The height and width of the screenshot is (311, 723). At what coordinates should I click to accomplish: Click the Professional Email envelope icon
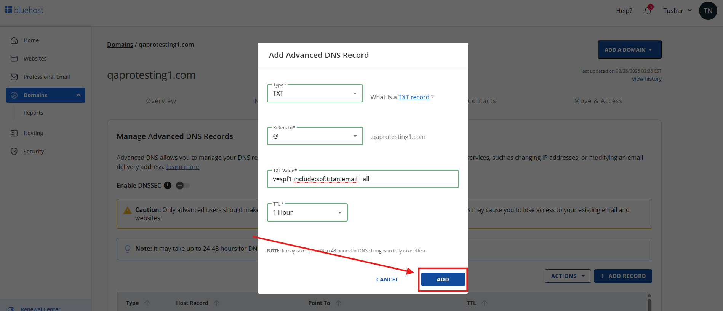click(14, 77)
